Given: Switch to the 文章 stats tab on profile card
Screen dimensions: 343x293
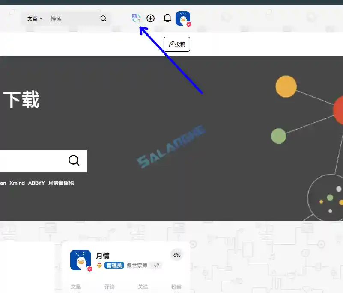Looking at the screenshot, I should [x=76, y=287].
